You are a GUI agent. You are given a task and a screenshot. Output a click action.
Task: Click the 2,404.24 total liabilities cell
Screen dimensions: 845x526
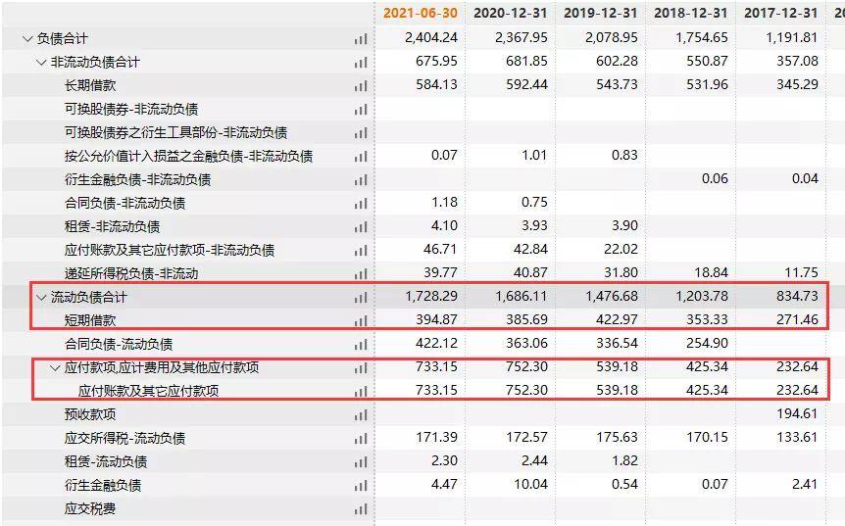tap(431, 37)
